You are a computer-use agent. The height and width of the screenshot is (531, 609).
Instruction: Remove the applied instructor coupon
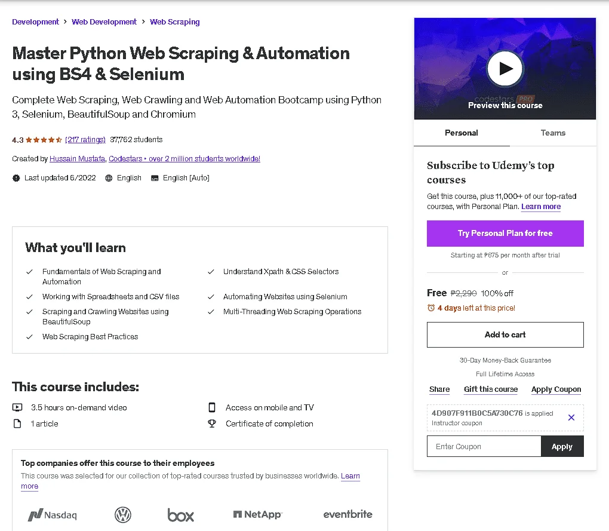(571, 418)
